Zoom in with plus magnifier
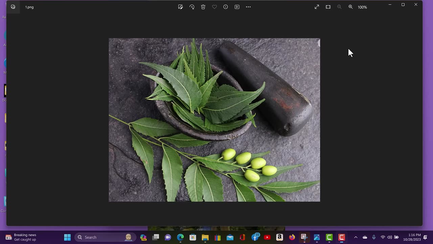 click(350, 7)
